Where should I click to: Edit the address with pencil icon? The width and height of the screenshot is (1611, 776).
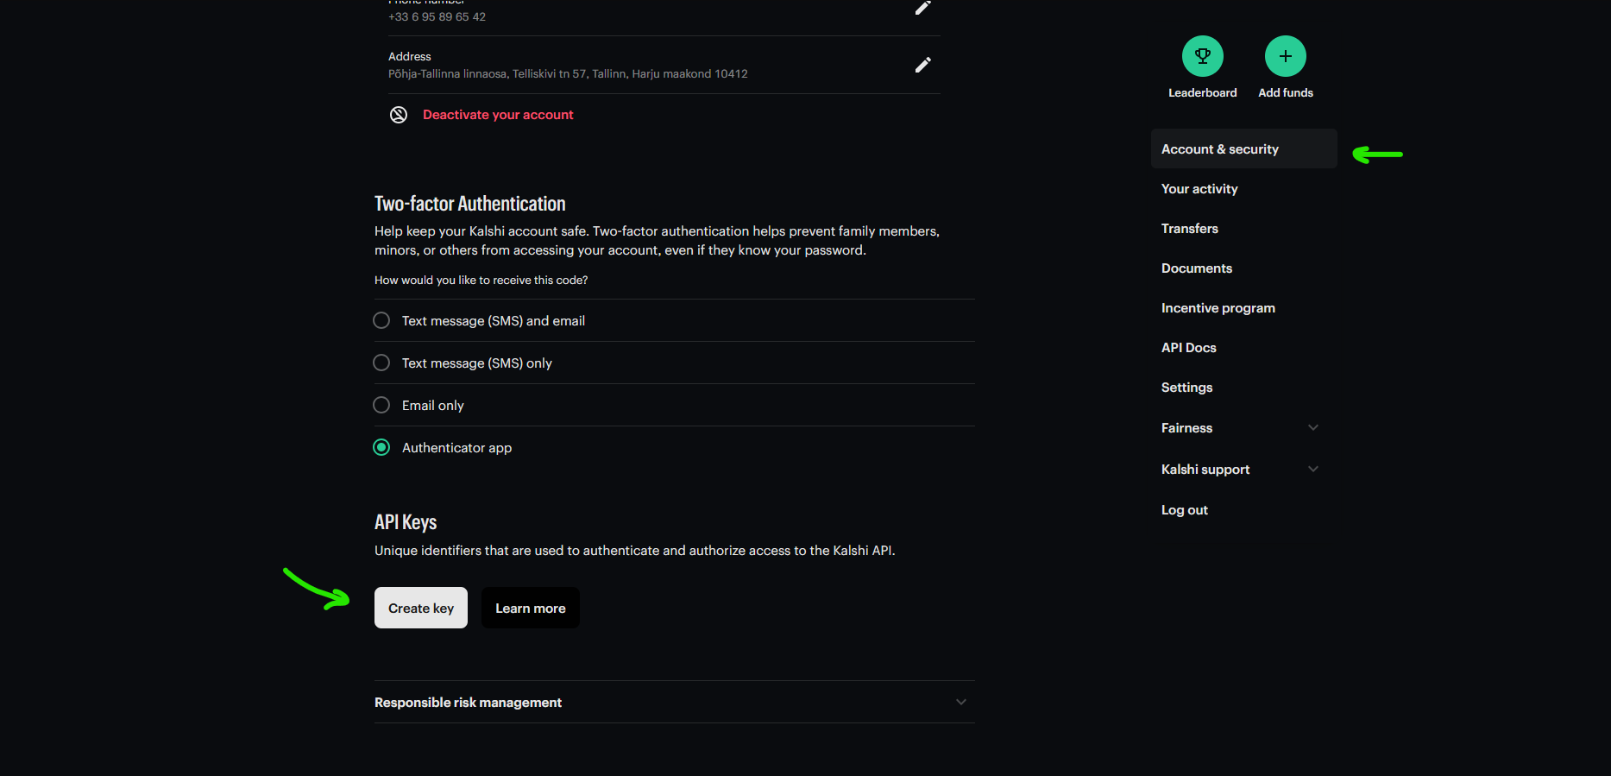click(x=922, y=65)
